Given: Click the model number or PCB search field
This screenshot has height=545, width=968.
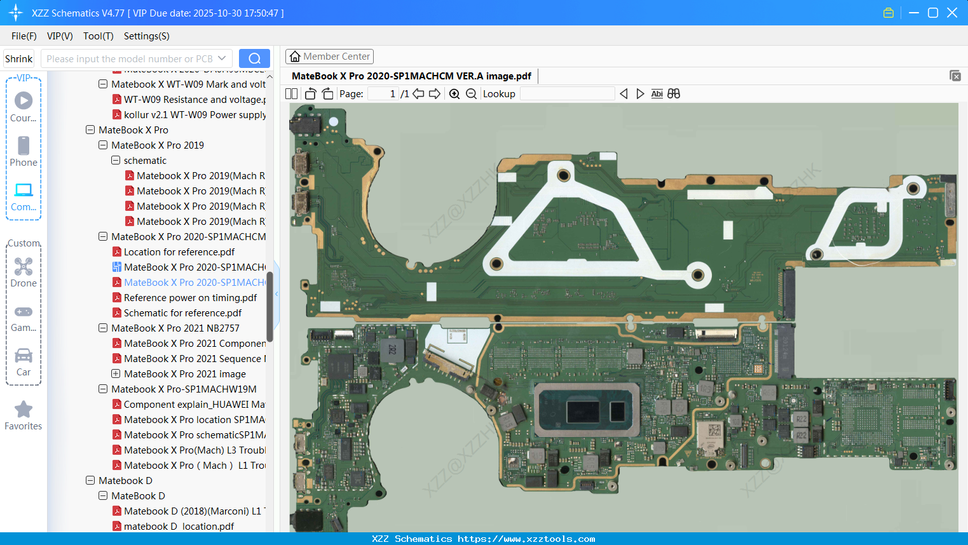Looking at the screenshot, I should tap(130, 58).
